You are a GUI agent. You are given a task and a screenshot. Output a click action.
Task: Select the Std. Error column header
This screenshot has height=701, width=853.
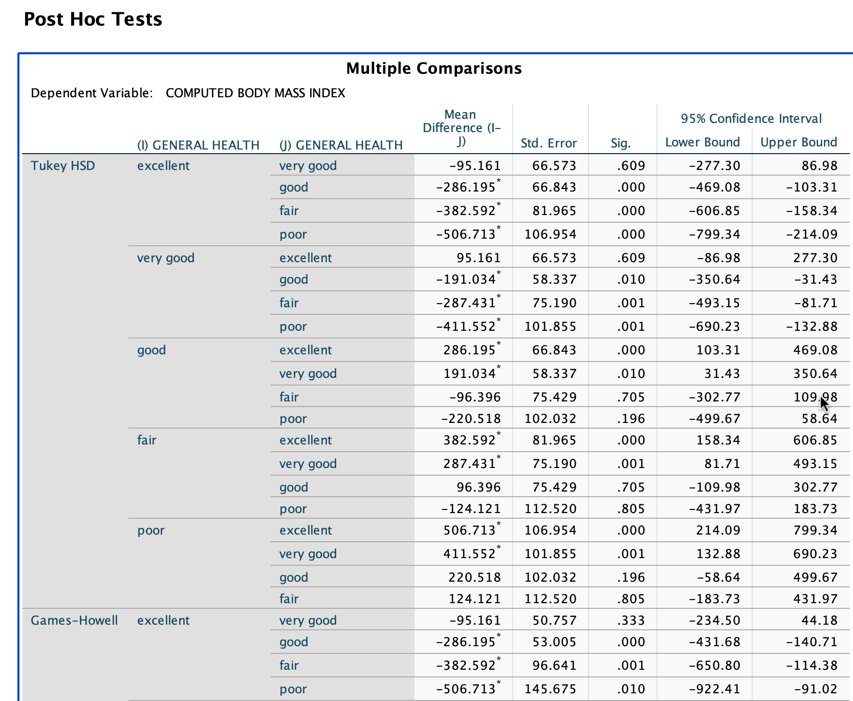pos(549,143)
